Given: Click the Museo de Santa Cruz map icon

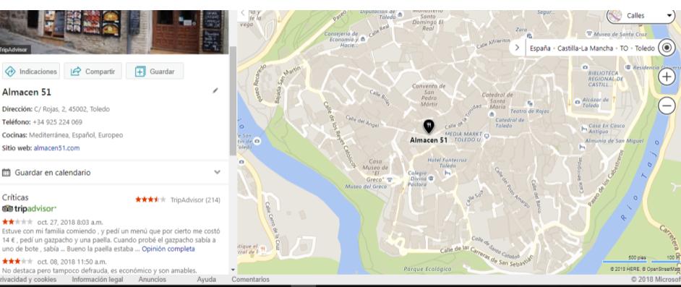Looking at the screenshot, I should pyautogui.click(x=589, y=33).
